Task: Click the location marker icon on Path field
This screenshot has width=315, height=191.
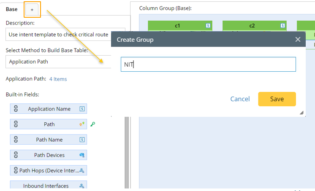Action: (82, 124)
